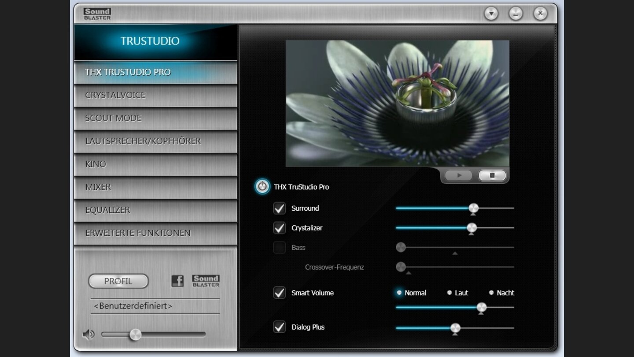
Task: Click the Crystalizer level slider handle
Action: coord(472,228)
